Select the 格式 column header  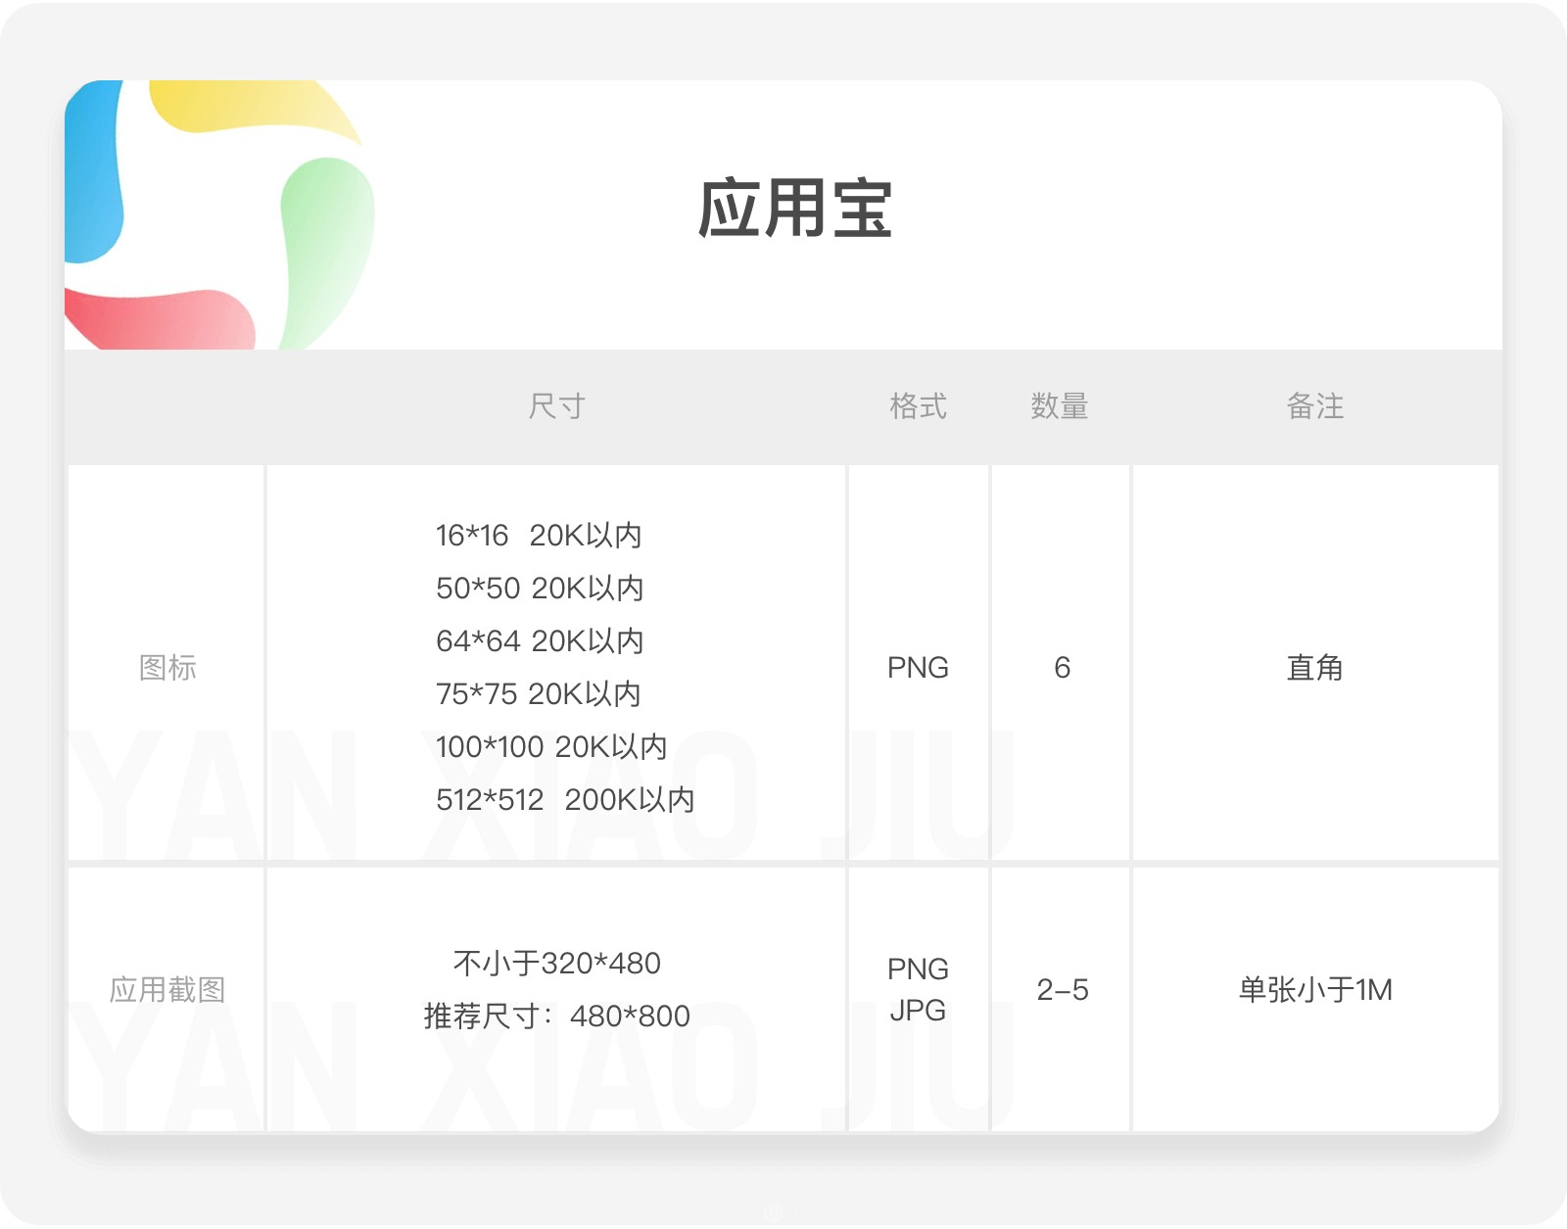[918, 405]
